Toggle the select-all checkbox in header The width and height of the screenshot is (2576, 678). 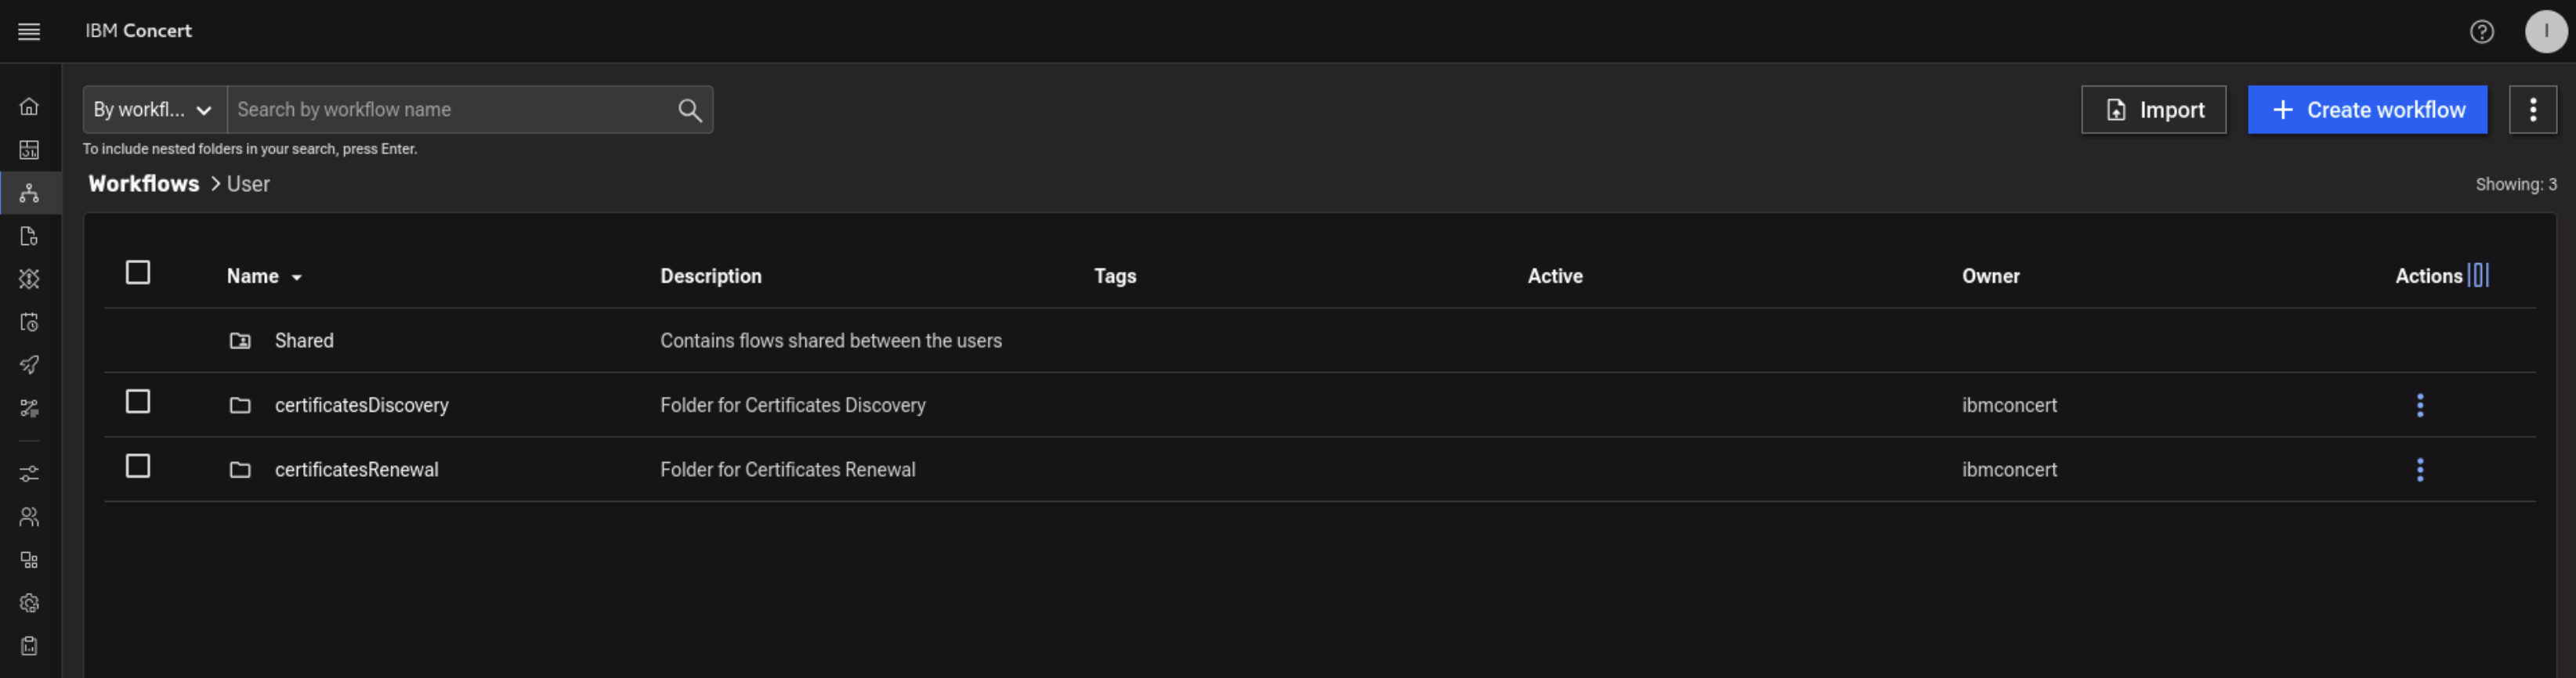coord(138,273)
